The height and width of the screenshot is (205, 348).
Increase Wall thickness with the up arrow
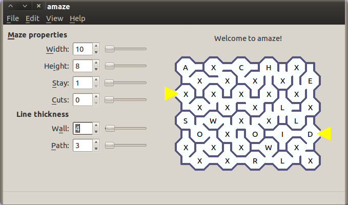pos(96,126)
